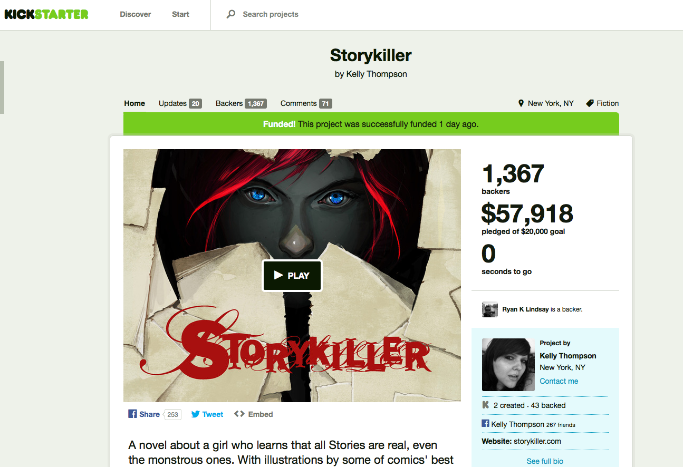Switch to the Backers tab
Image resolution: width=683 pixels, height=467 pixels.
pyautogui.click(x=241, y=103)
